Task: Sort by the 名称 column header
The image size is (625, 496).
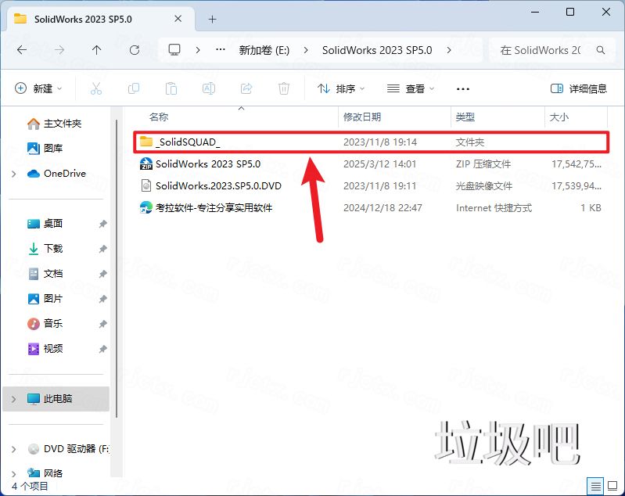Action: pyautogui.click(x=159, y=117)
